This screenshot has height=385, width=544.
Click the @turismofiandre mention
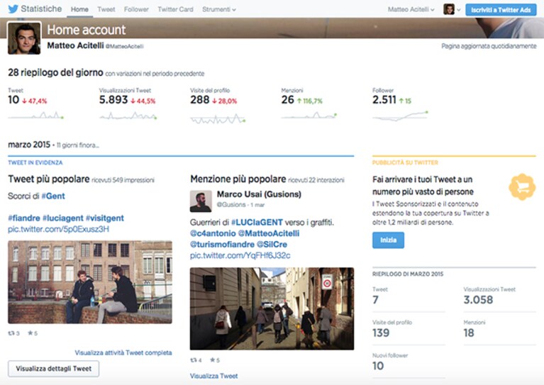click(x=222, y=245)
